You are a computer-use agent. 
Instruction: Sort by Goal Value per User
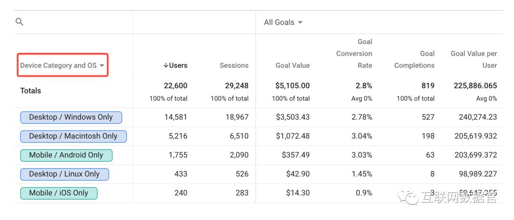pyautogui.click(x=474, y=60)
